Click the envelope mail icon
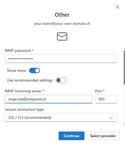Screen dimensions: 125x145 [x=62, y=36]
